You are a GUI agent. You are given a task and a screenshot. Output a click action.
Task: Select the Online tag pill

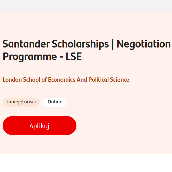click(x=55, y=102)
